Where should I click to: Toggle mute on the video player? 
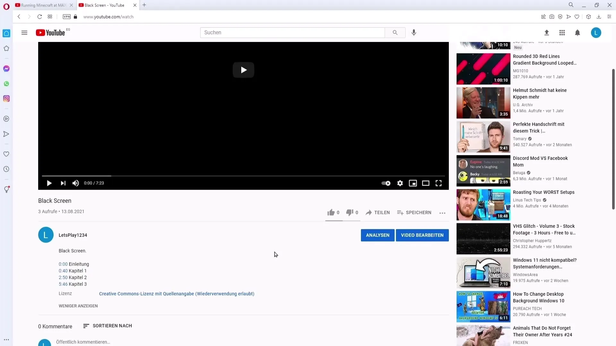coord(76,183)
